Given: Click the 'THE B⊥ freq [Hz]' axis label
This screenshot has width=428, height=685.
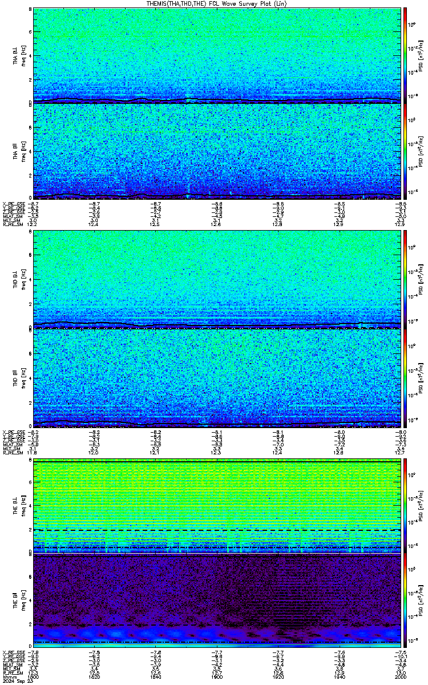Looking at the screenshot, I should 19,506.
